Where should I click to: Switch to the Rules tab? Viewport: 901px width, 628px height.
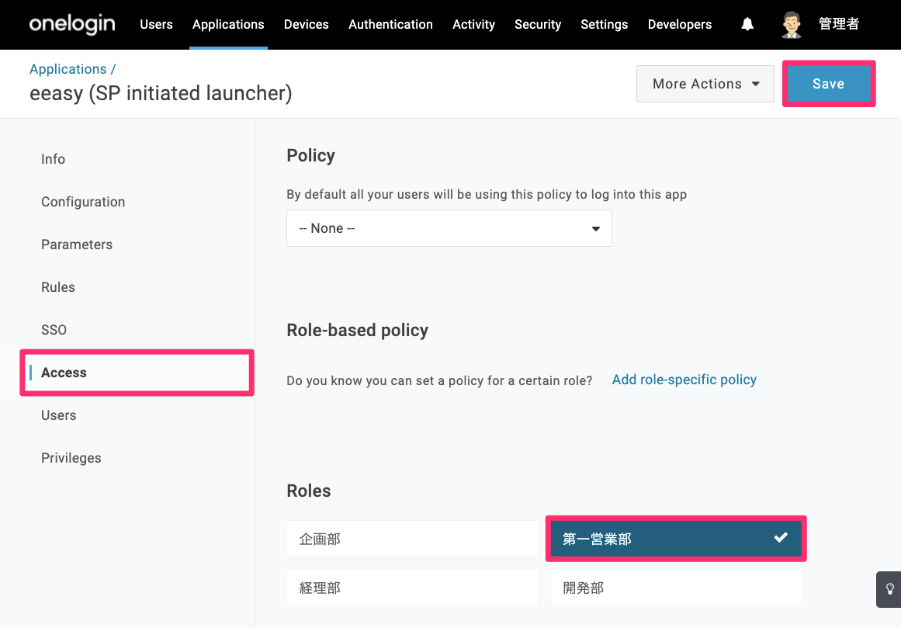[58, 287]
